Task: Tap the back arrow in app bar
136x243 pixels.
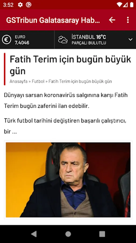Action: pyautogui.click(x=112, y=20)
